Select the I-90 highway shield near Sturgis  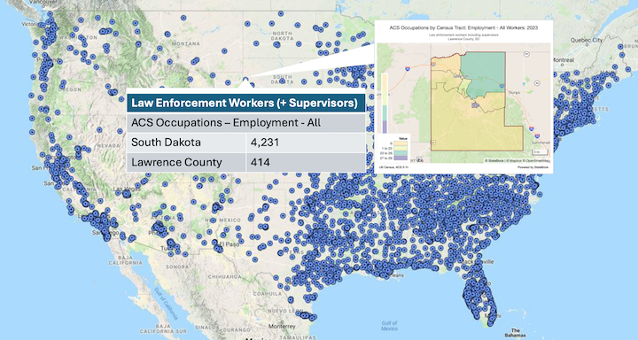pos(502,86)
